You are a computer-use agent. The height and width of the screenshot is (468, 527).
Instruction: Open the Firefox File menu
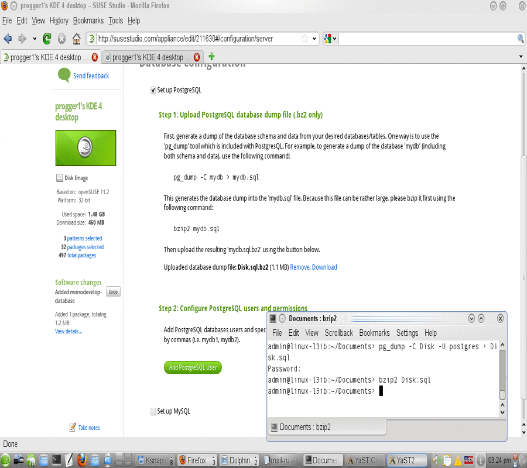[7, 21]
